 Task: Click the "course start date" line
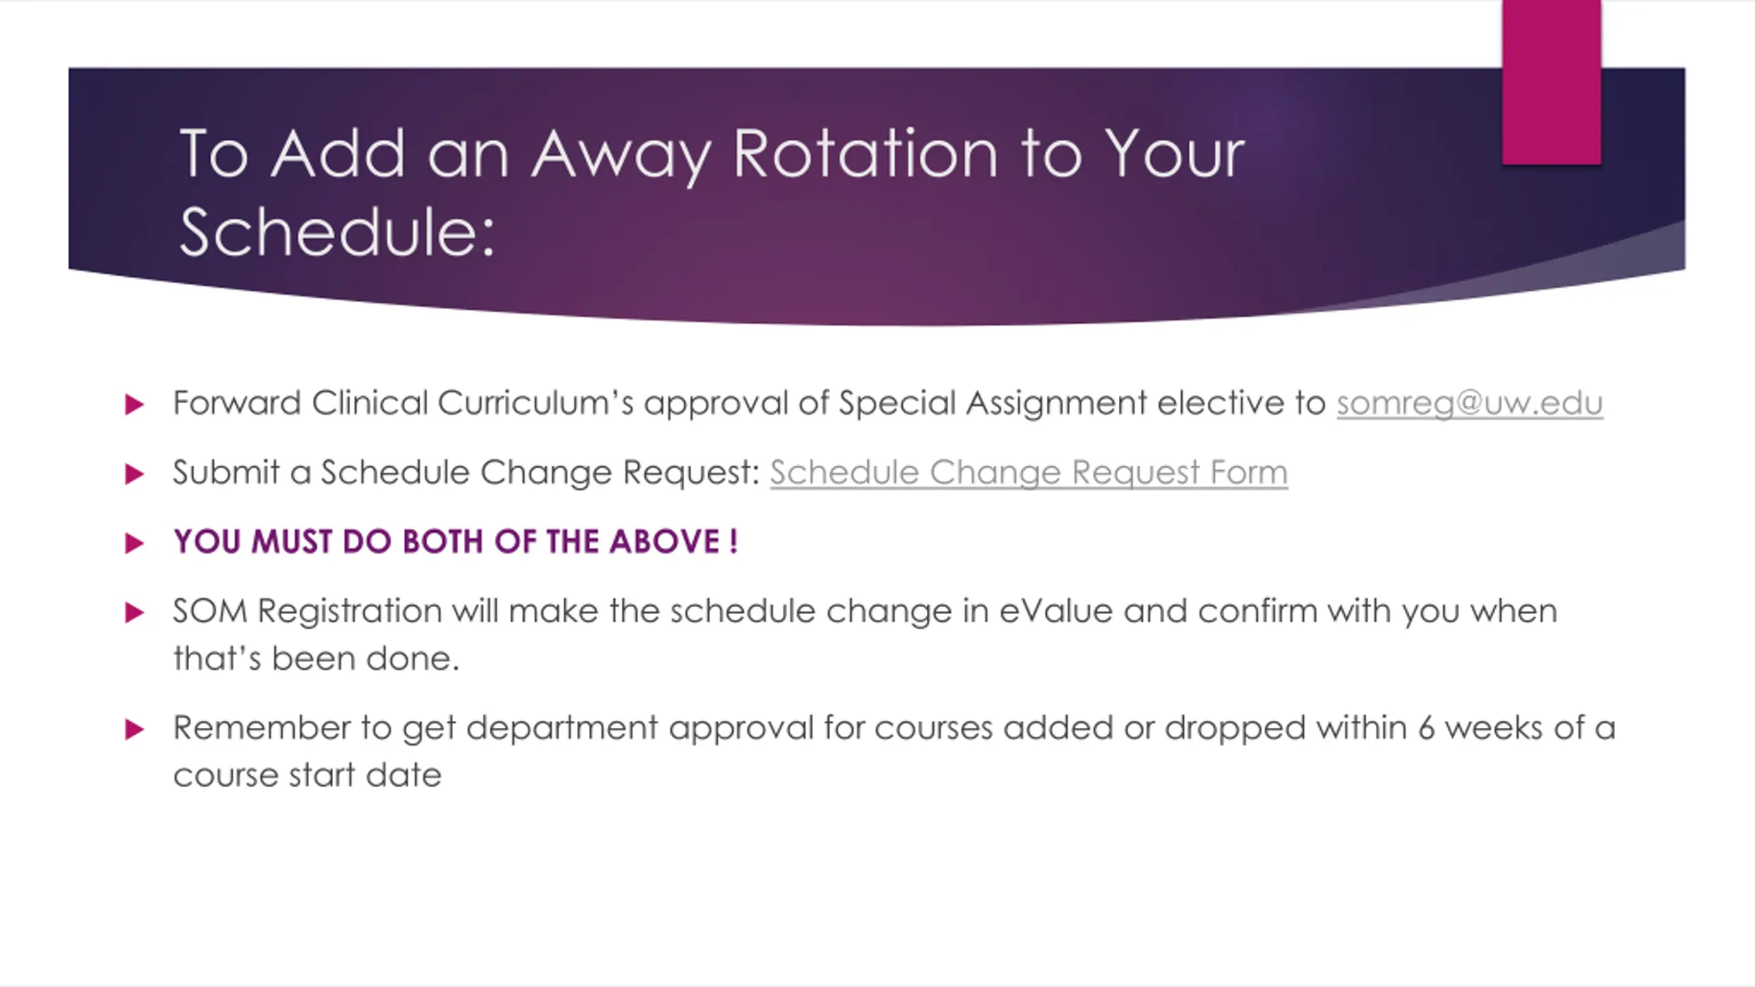pyautogui.click(x=307, y=775)
